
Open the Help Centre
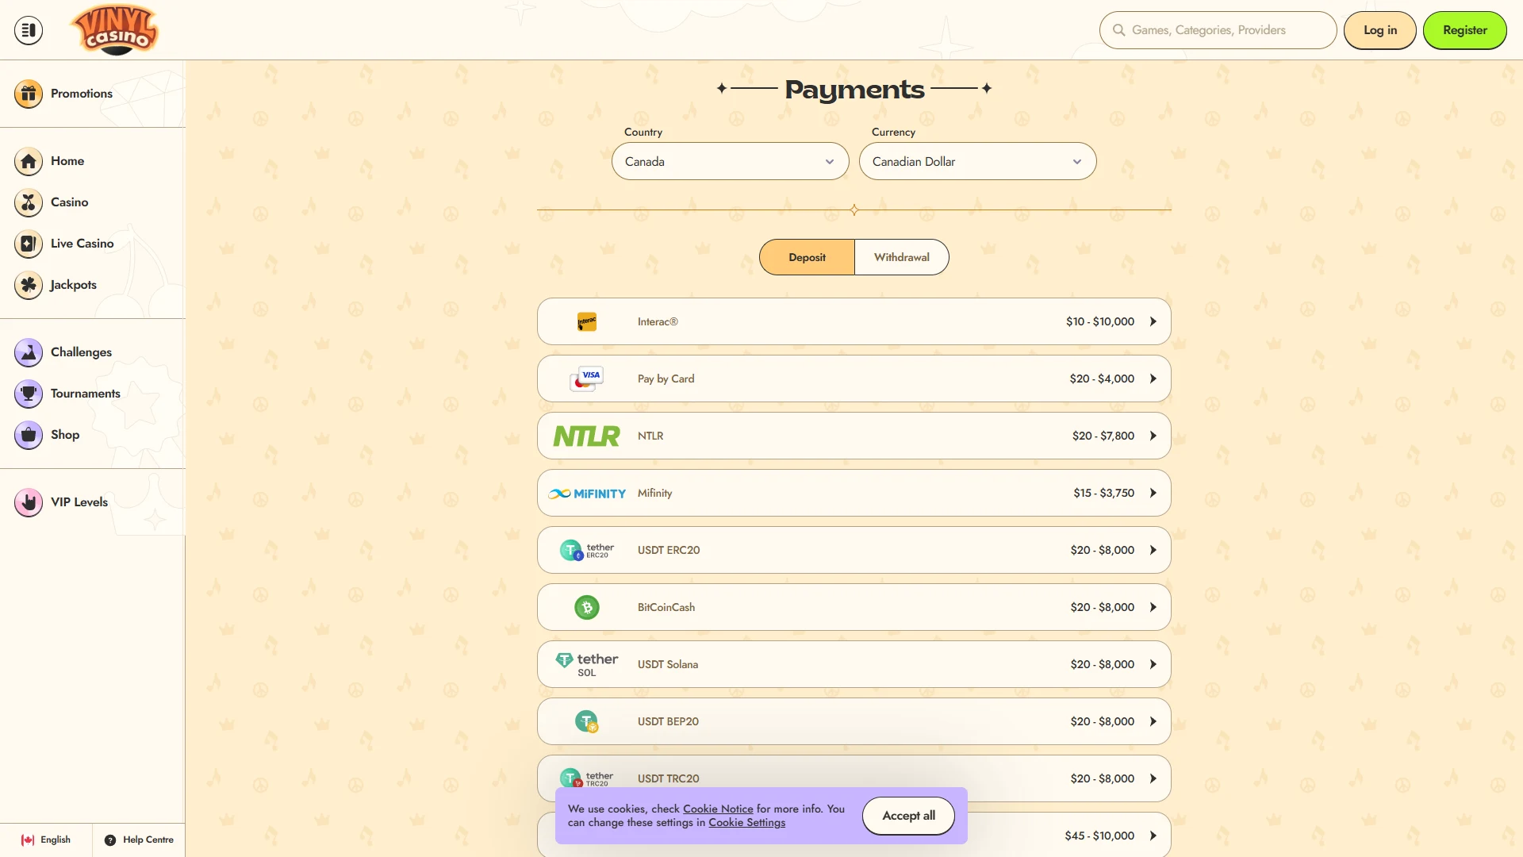[139, 840]
